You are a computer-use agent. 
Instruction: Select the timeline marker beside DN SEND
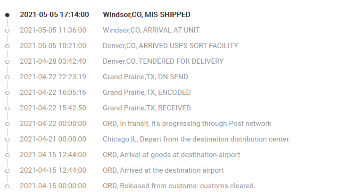point(7,77)
